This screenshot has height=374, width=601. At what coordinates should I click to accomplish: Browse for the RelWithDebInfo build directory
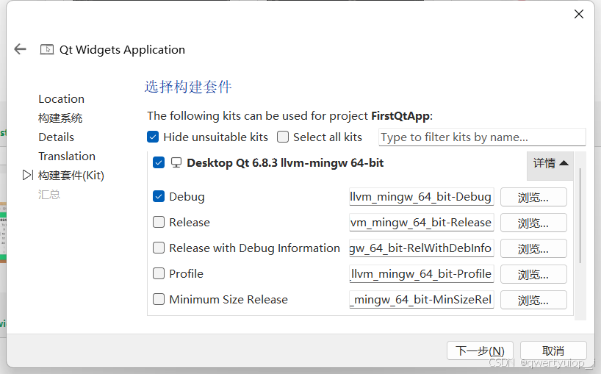[x=533, y=248]
